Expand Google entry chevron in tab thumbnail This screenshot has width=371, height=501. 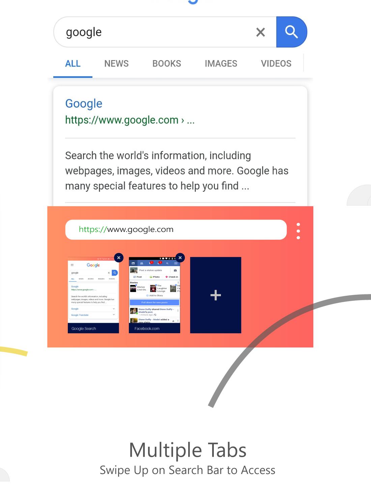(114, 309)
